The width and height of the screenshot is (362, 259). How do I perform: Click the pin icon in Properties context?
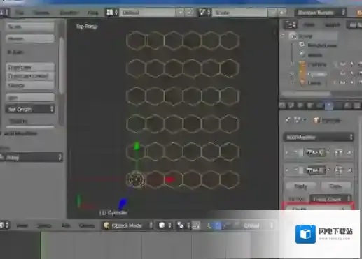[x=288, y=120]
